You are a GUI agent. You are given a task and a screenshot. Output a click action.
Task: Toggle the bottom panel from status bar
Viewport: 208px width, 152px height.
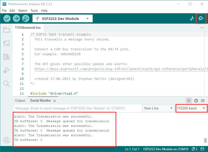coord(202,149)
